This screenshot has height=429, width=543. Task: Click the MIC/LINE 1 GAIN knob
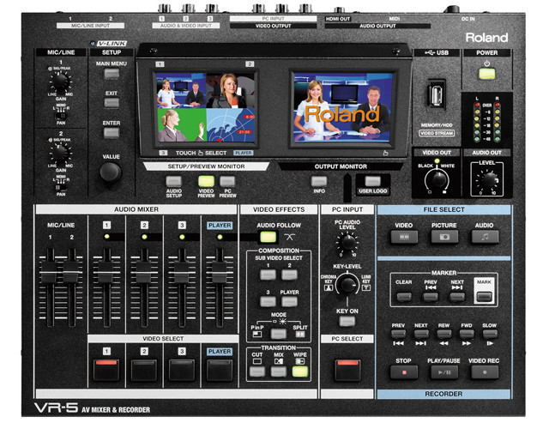click(59, 82)
